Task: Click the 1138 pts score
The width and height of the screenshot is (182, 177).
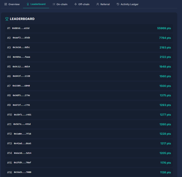Action: (165, 172)
